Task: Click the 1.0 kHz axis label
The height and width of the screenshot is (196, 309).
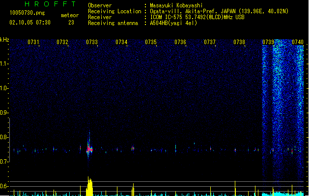Action: (4, 88)
